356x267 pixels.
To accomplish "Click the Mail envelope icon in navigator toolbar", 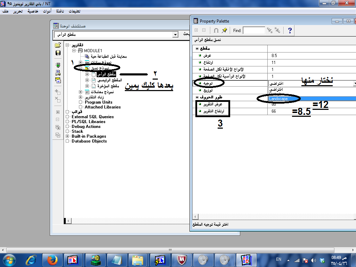I will click(58, 80).
